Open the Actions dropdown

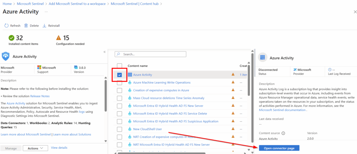pyautogui.click(x=35, y=148)
